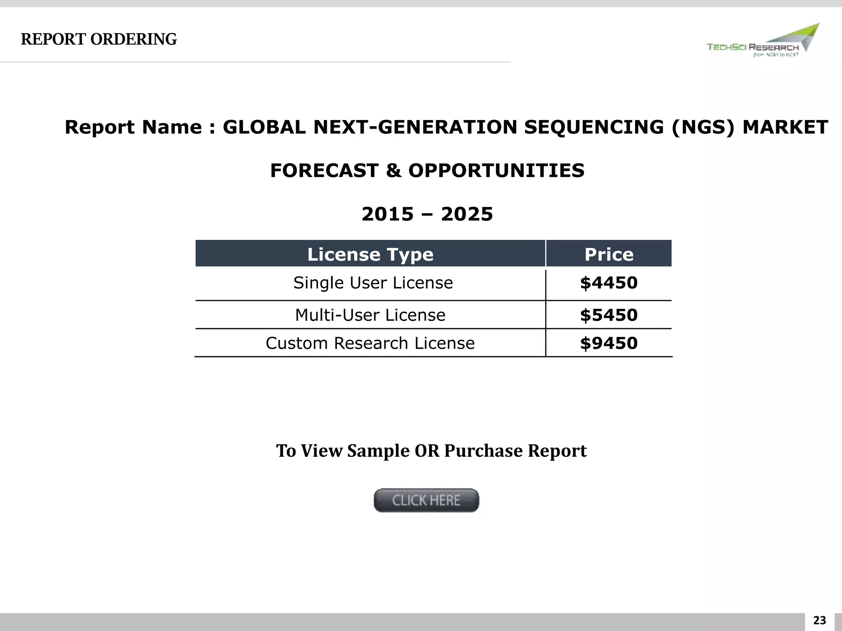Click the 'REPORT ORDERING' heading
Screen dimensions: 842x631
[99, 39]
